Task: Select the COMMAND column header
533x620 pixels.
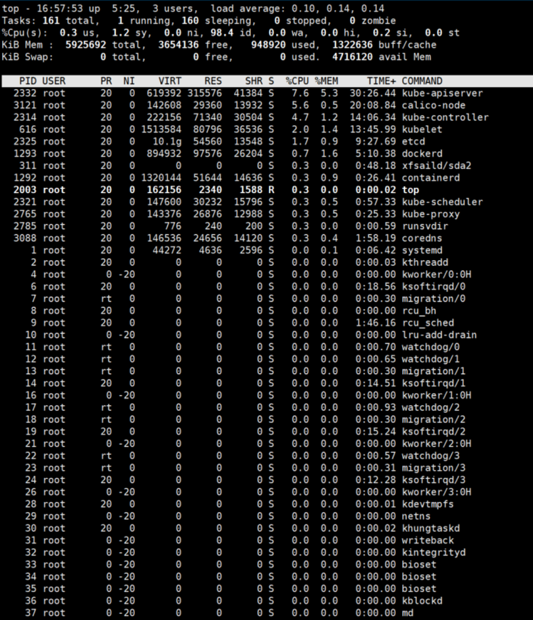Action: click(x=422, y=81)
